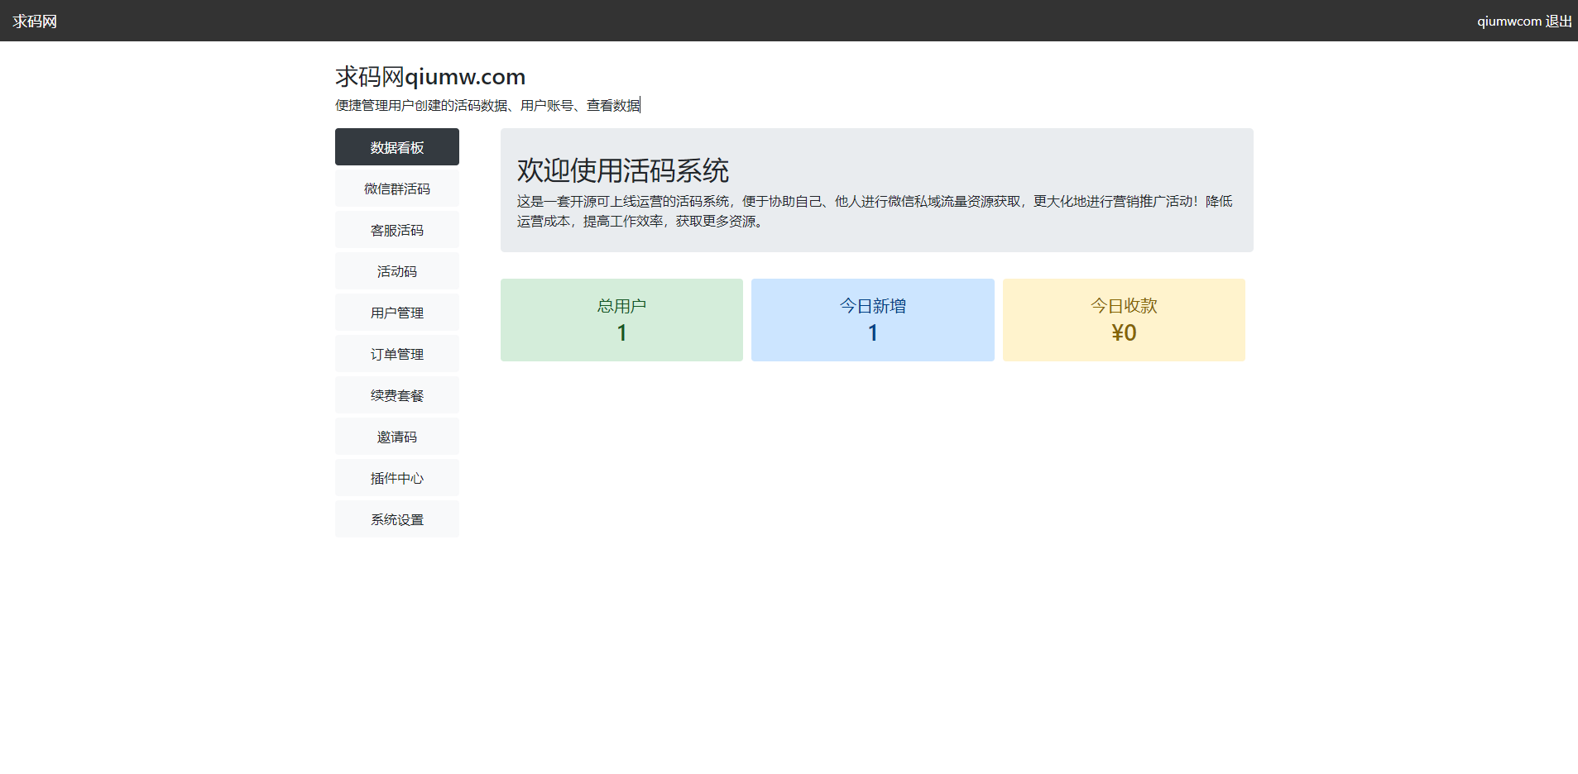The height and width of the screenshot is (774, 1578).
Task: Open 续费套餐 menu item
Action: pos(397,395)
